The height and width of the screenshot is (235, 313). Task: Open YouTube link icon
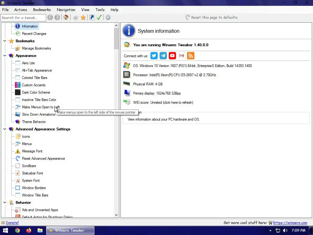[x=172, y=56]
